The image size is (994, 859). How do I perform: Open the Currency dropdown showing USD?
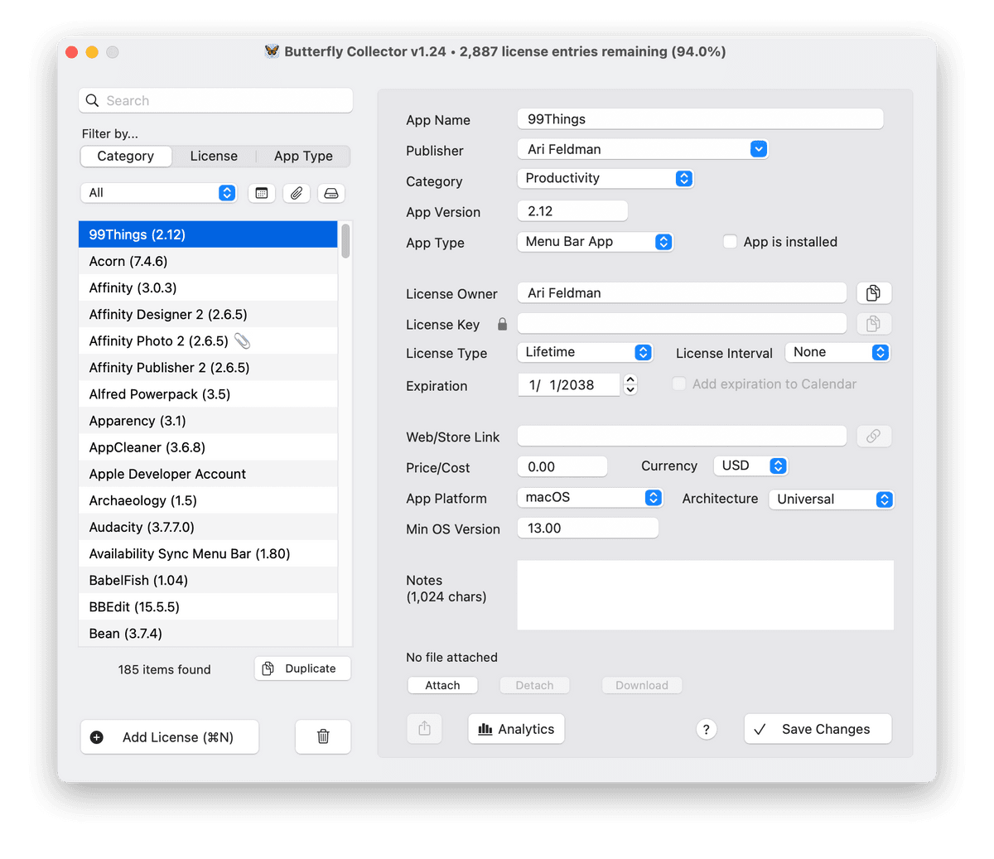point(750,466)
